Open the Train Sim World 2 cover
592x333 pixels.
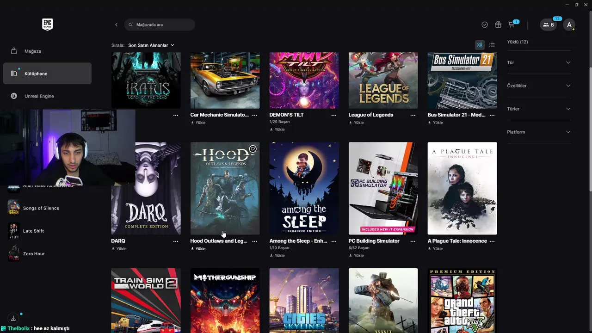(x=146, y=301)
